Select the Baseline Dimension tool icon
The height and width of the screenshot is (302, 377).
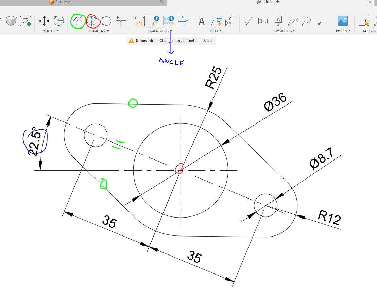[x=154, y=21]
